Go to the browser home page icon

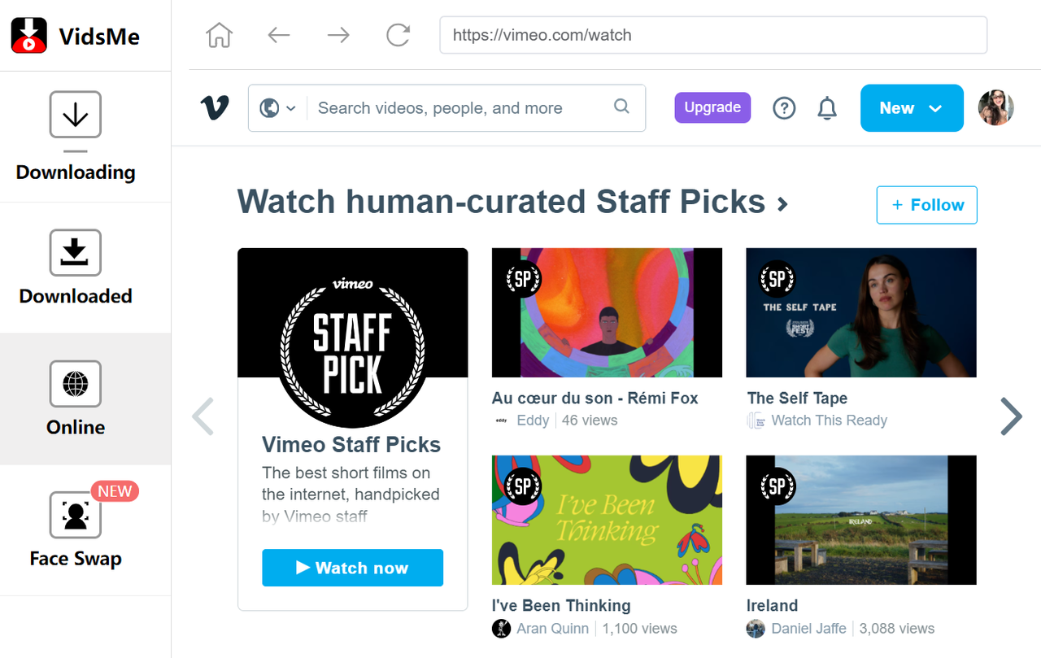220,35
